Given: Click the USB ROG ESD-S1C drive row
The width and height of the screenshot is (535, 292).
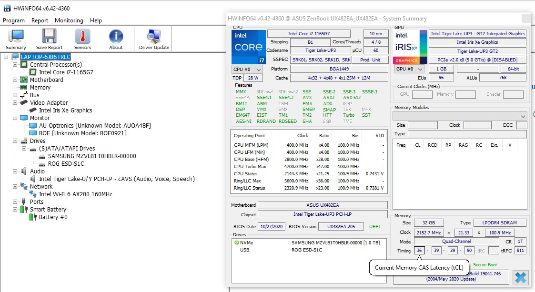Looking at the screenshot, I should (x=309, y=250).
